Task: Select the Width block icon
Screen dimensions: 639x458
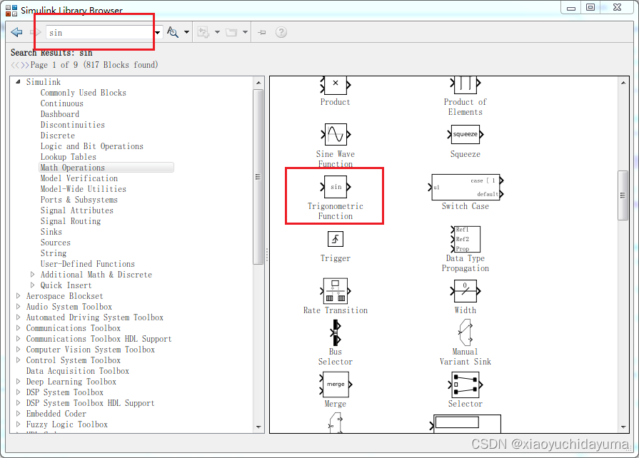Action: click(466, 291)
